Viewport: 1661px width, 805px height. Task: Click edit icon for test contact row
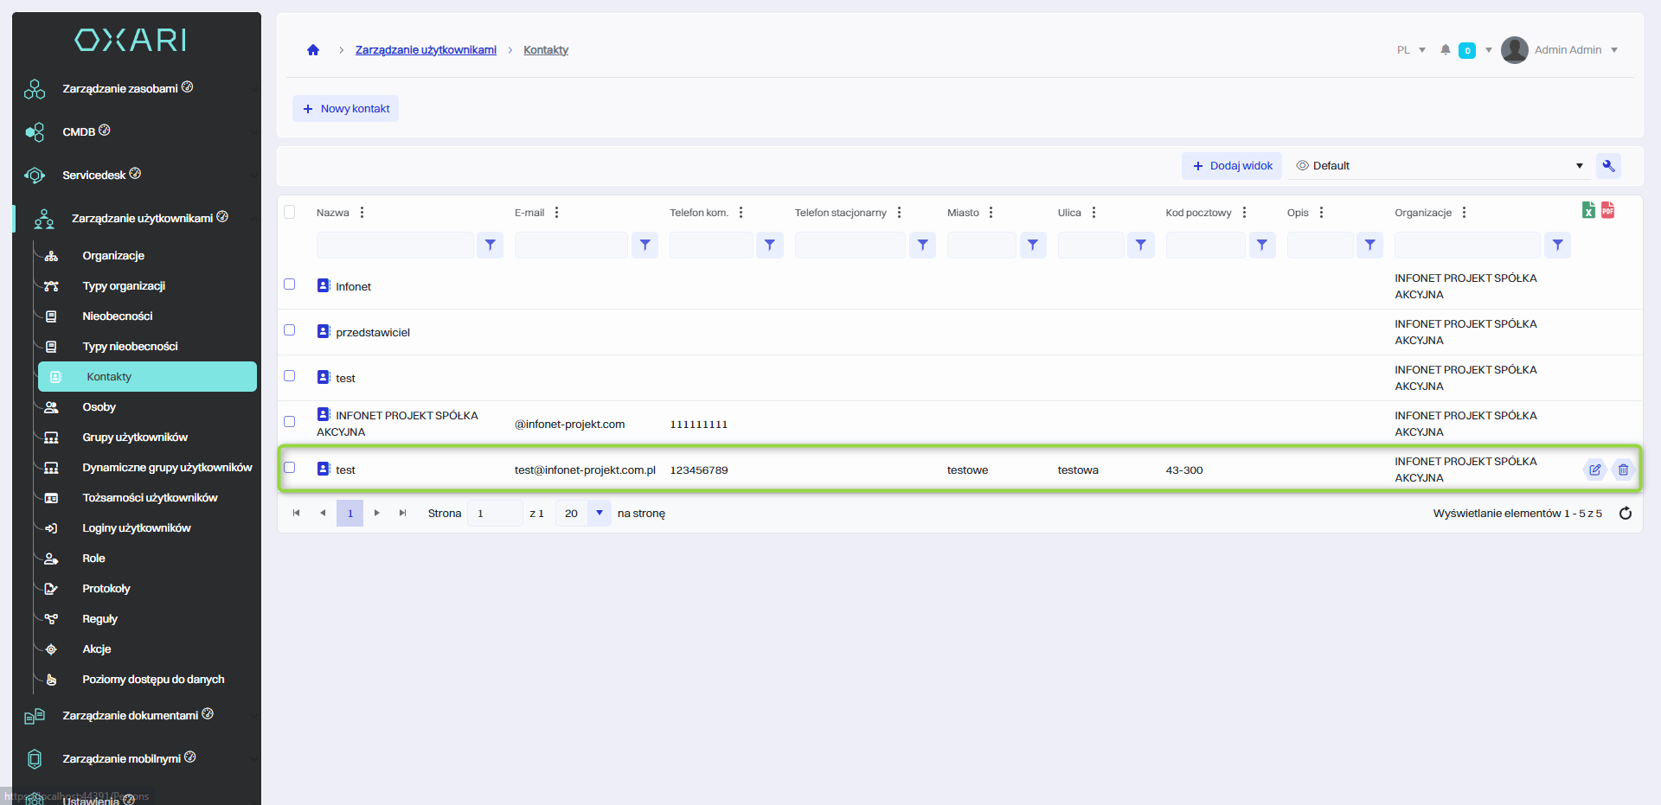1594,470
